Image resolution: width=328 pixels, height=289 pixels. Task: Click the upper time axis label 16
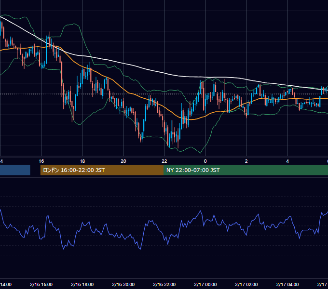[41, 161]
